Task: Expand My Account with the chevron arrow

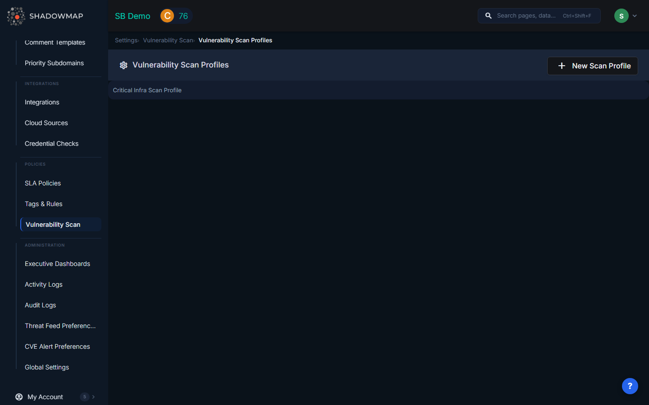Action: pos(93,396)
